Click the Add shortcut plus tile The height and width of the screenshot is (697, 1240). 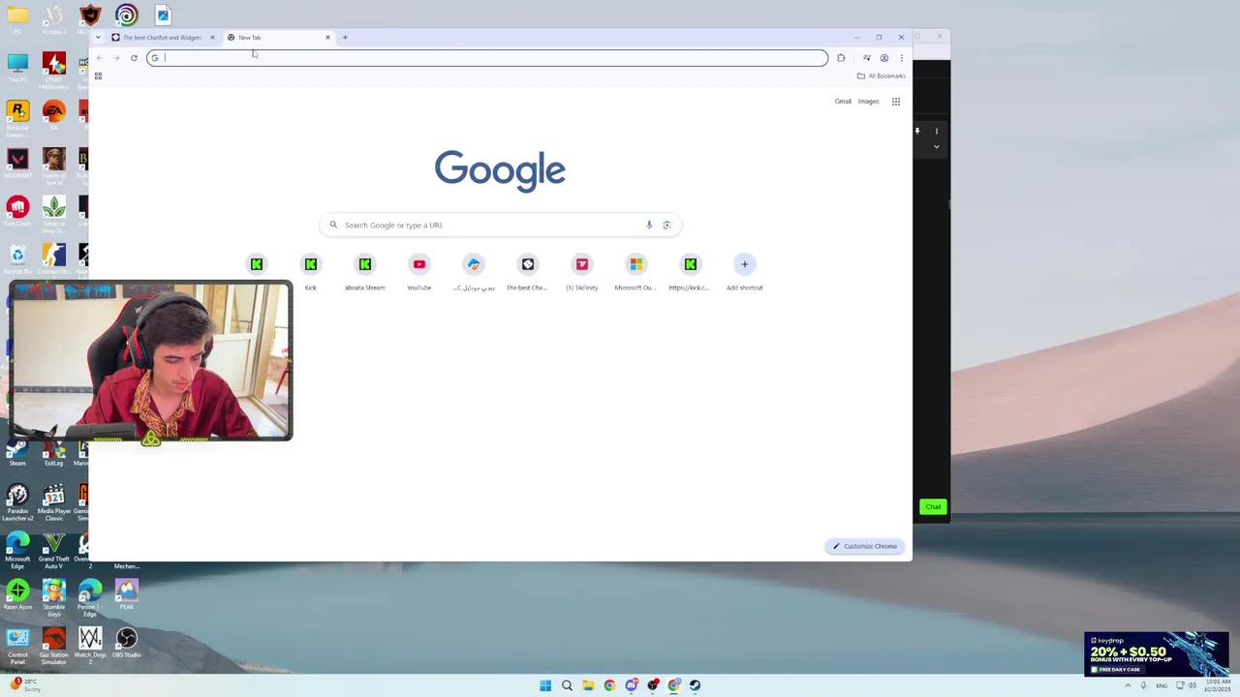pyautogui.click(x=744, y=272)
